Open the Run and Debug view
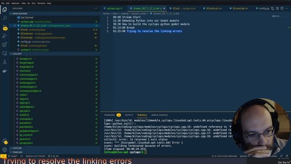This screenshot has height=164, width=291. pyautogui.click(x=5, y=36)
